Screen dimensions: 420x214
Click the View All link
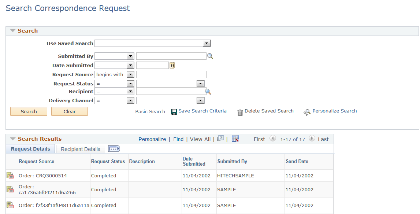point(200,139)
